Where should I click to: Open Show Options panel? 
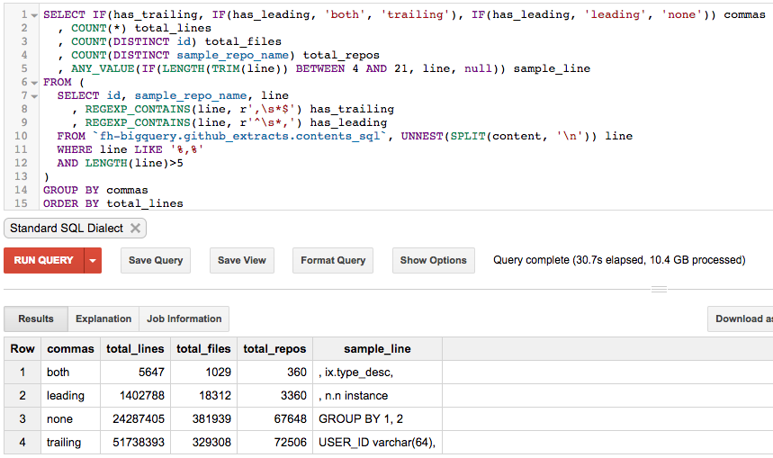433,260
